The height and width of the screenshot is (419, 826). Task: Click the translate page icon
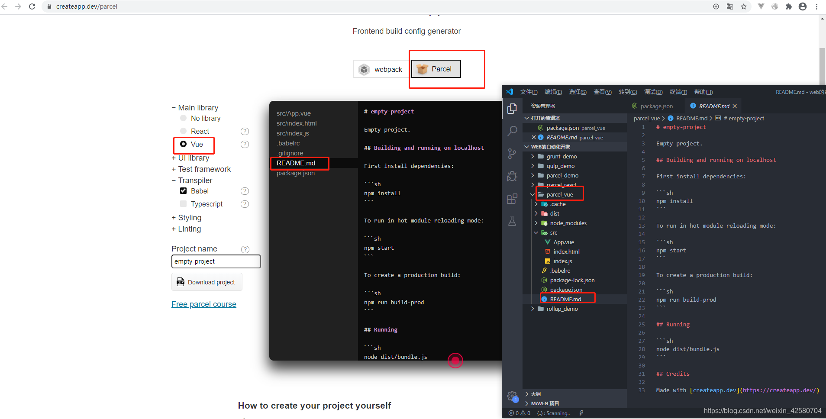(730, 6)
